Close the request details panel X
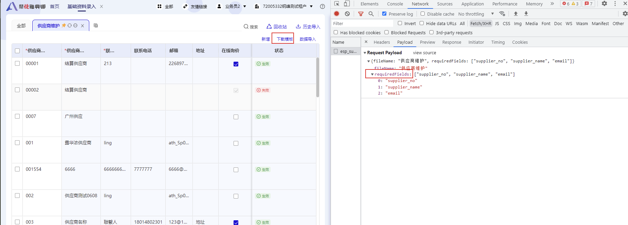 click(366, 42)
